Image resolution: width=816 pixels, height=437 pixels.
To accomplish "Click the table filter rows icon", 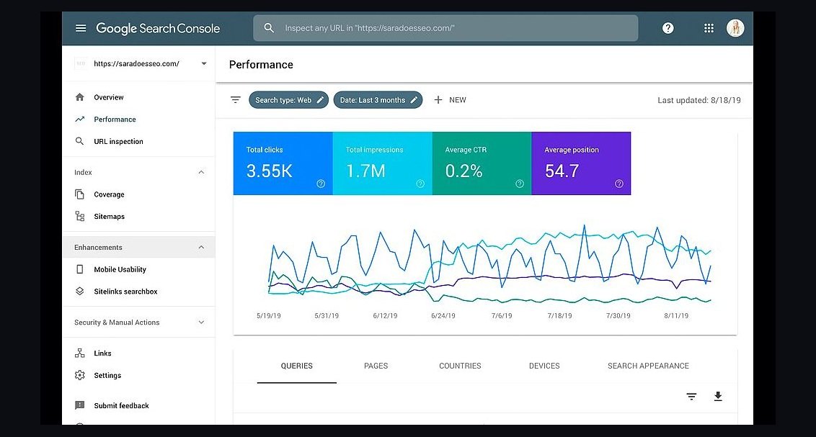I will pos(691,397).
